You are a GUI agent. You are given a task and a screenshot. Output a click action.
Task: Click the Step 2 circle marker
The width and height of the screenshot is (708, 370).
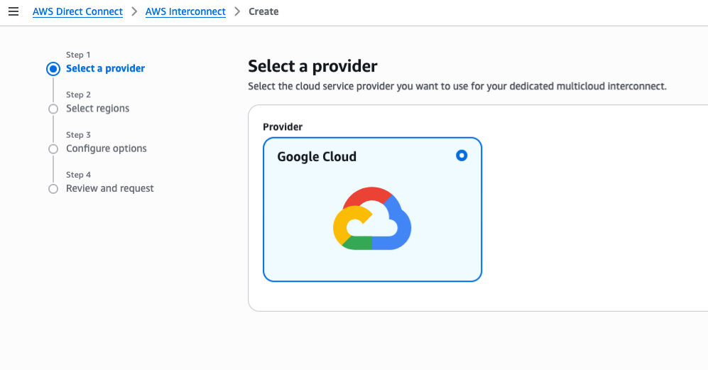pos(53,109)
